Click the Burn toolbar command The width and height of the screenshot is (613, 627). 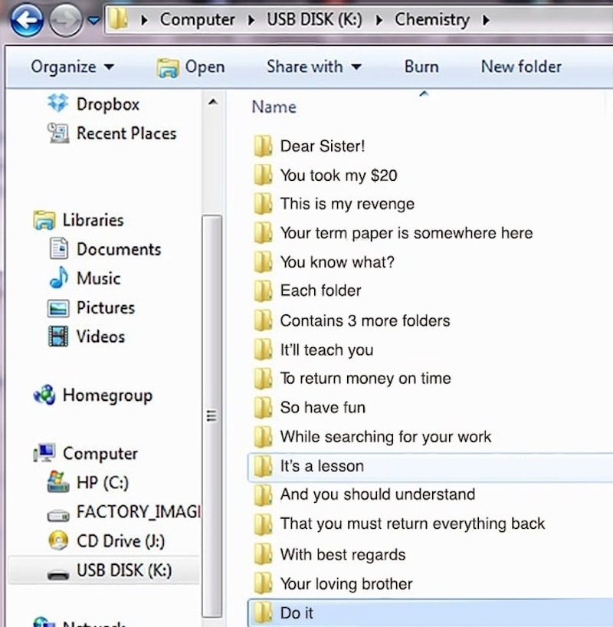(x=421, y=67)
